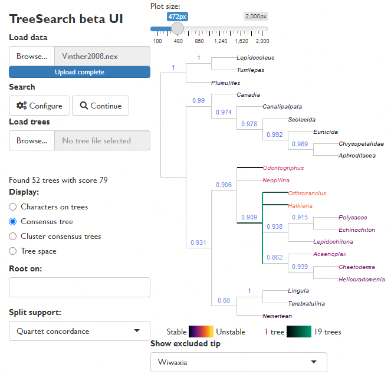This screenshot has height=374, width=391.
Task: Click the Root on input field
Action: tap(80, 287)
